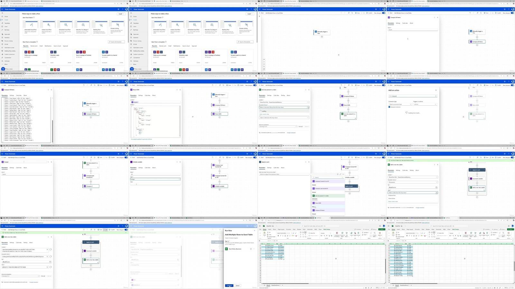Toggle New designer switch above Initialize variable panel

[255, 157]
